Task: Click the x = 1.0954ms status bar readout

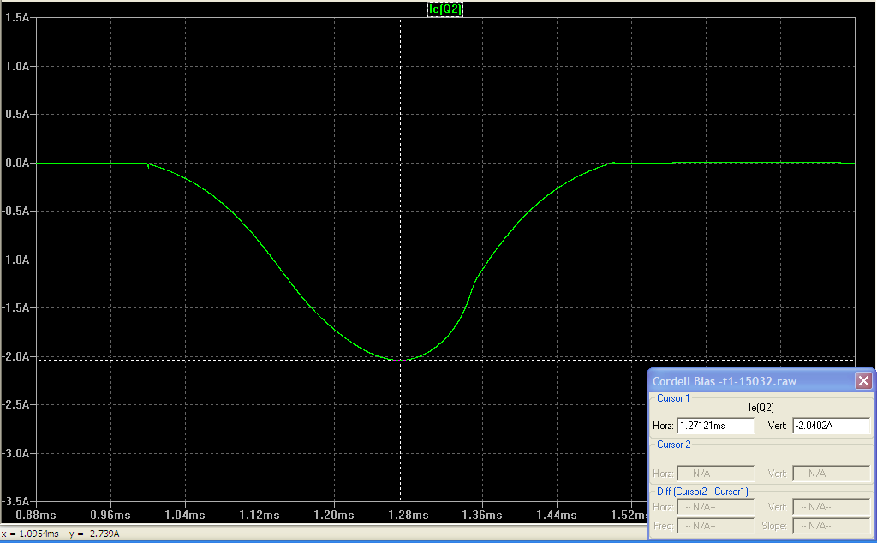Action: (x=30, y=534)
